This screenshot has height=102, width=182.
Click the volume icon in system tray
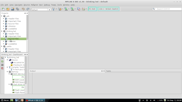pos(154,100)
